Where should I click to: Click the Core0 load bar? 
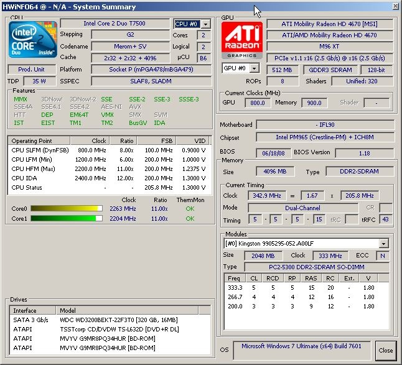point(67,208)
